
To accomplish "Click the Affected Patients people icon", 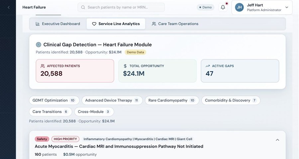I will click(x=43, y=66).
